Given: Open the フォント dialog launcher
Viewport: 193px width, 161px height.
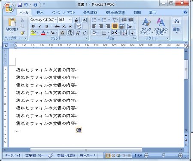Looking at the screenshot, I should click(x=86, y=38).
